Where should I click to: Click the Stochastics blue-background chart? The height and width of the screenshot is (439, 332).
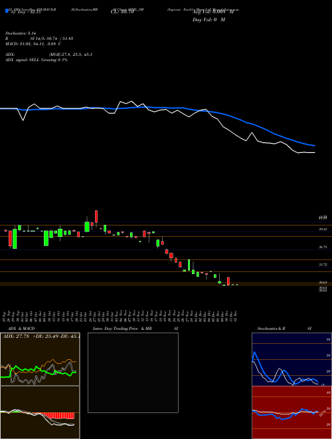tap(291, 359)
